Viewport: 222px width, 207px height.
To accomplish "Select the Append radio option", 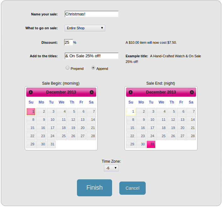I will tap(93, 68).
